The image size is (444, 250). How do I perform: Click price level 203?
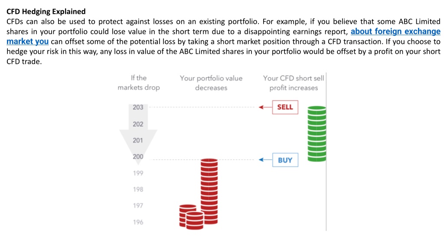(x=138, y=108)
